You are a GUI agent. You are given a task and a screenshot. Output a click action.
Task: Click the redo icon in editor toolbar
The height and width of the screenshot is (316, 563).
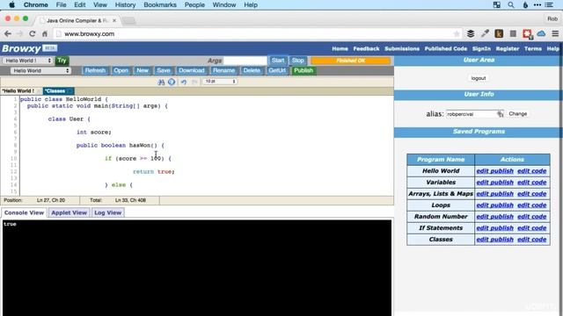click(194, 82)
